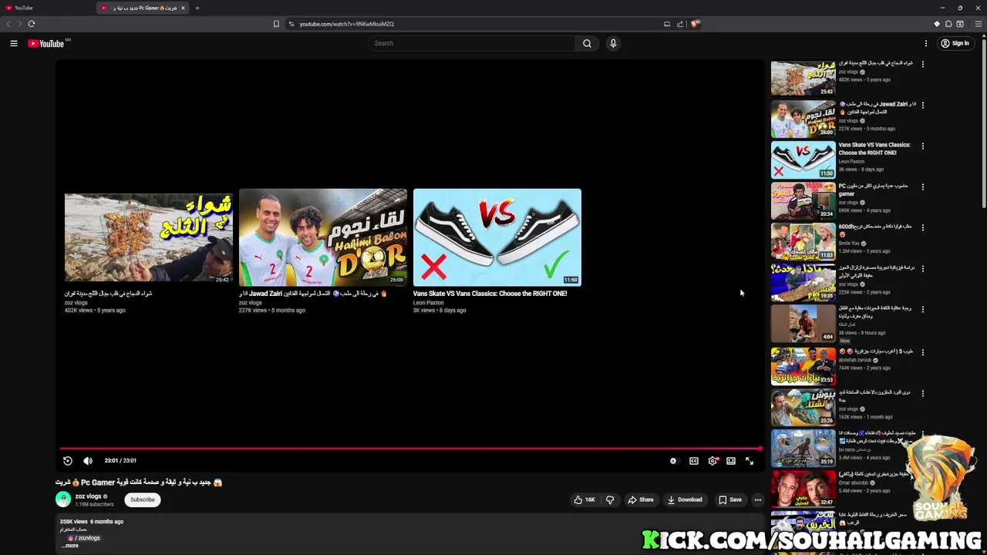Viewport: 987px width, 555px height.
Task: Open the action menu of the 402K views sidebar video
Action: [923, 64]
